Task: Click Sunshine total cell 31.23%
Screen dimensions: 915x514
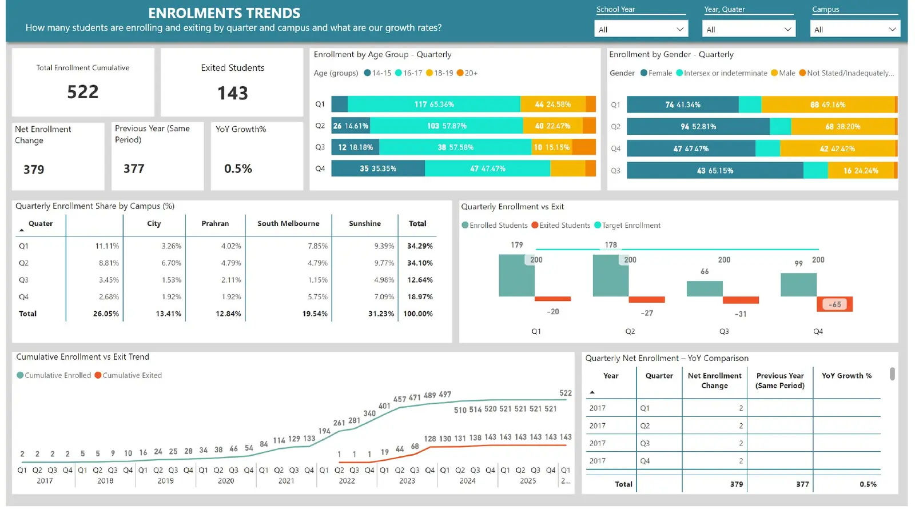Action: click(381, 314)
